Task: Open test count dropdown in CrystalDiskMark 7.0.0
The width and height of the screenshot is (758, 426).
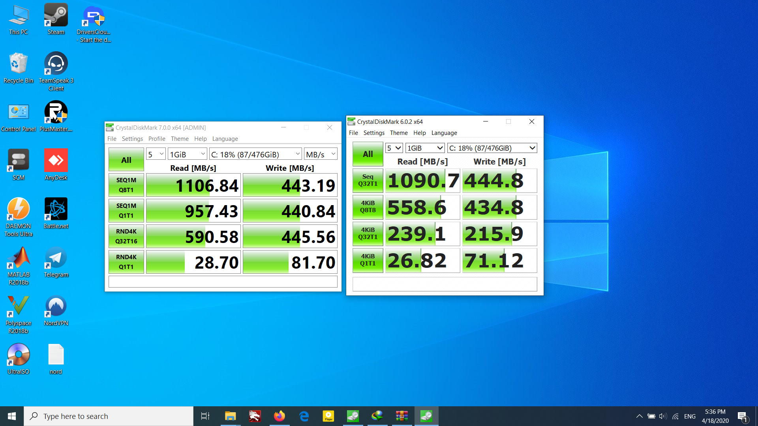Action: [156, 154]
